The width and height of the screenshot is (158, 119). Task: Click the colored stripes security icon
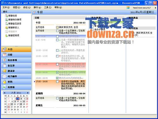[x=128, y=8]
